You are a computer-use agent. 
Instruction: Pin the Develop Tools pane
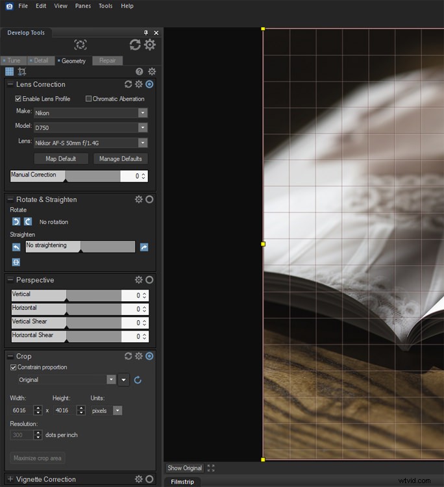coord(146,32)
